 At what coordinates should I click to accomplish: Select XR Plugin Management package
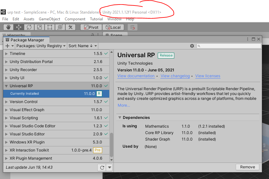56,158
